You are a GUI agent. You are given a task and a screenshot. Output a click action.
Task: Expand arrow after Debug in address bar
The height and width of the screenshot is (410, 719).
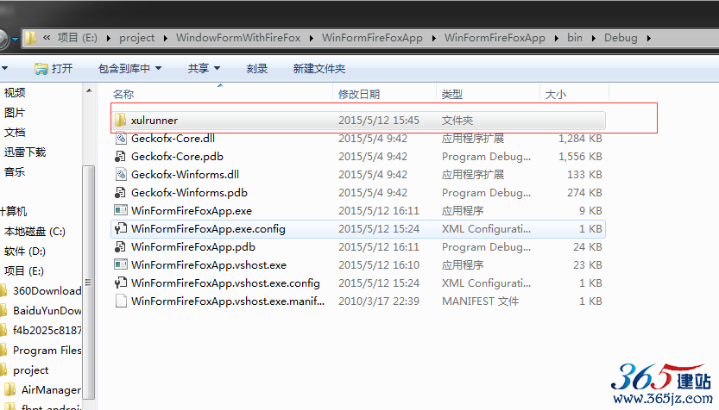point(648,38)
